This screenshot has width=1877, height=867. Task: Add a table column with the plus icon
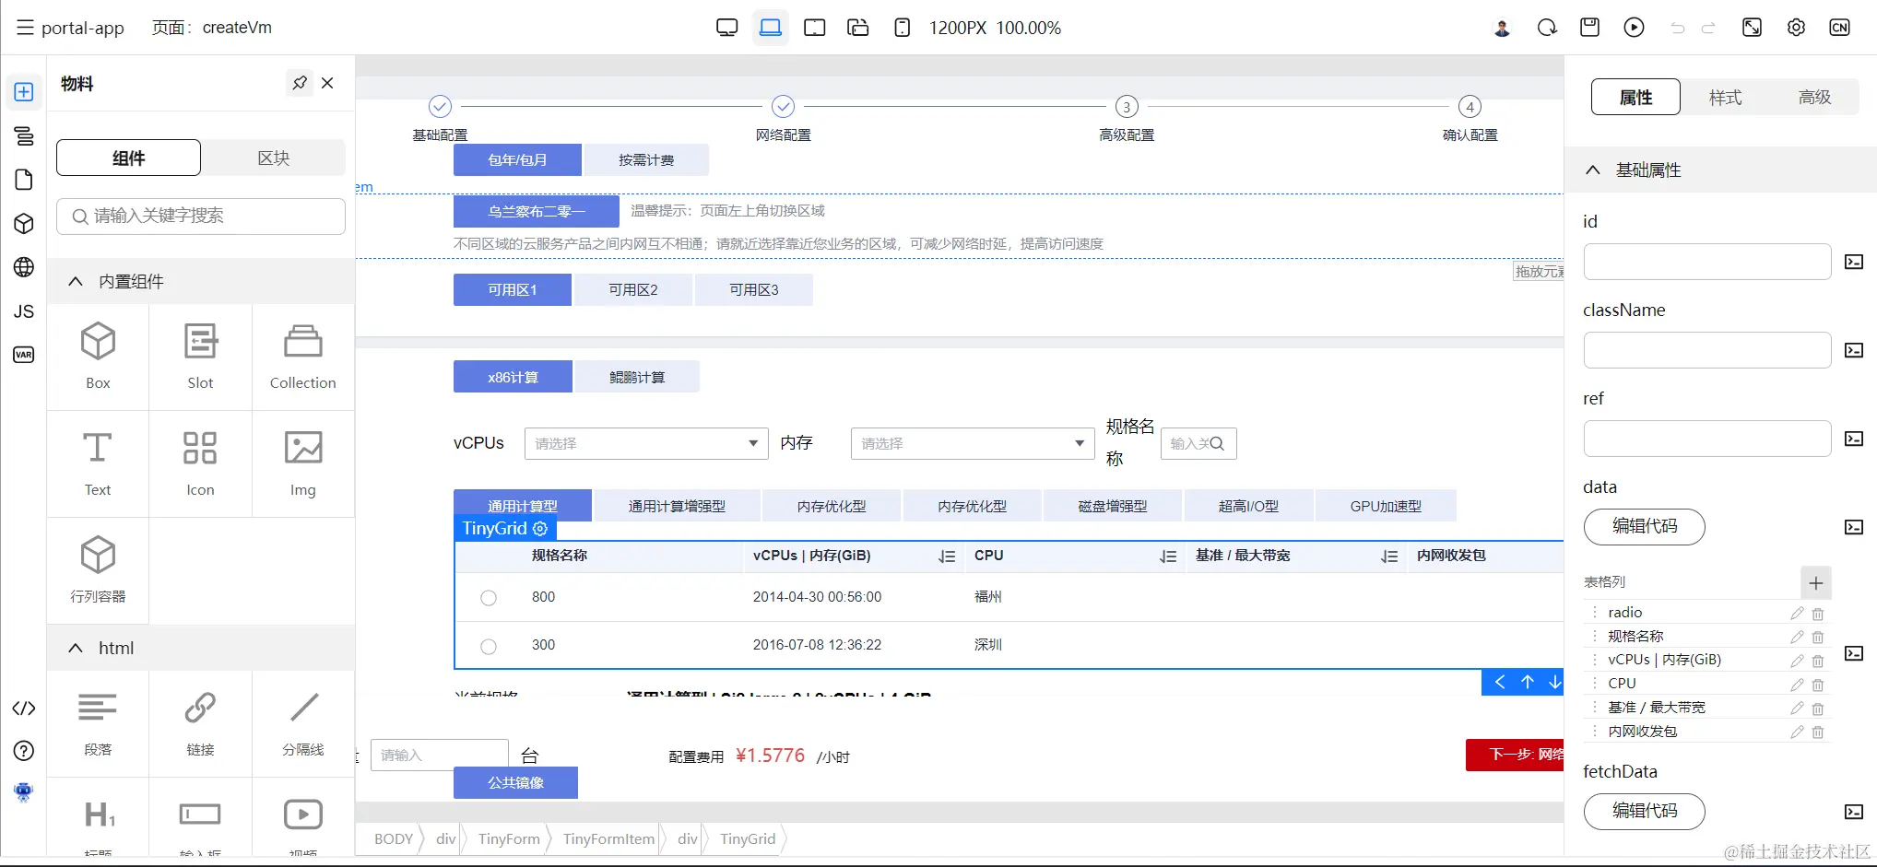1815,582
